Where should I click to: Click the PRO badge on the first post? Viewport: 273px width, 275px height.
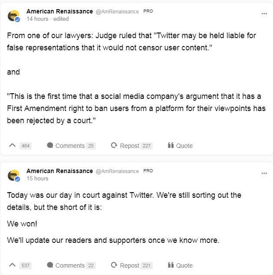[148, 11]
